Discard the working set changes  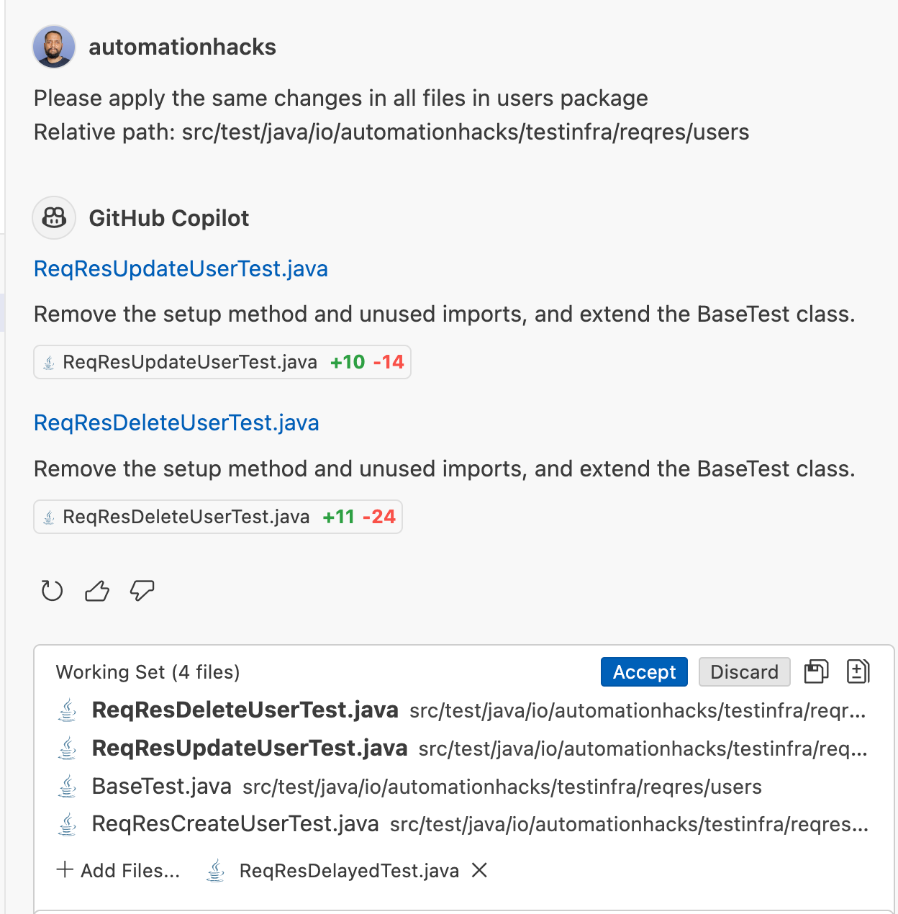coord(744,671)
